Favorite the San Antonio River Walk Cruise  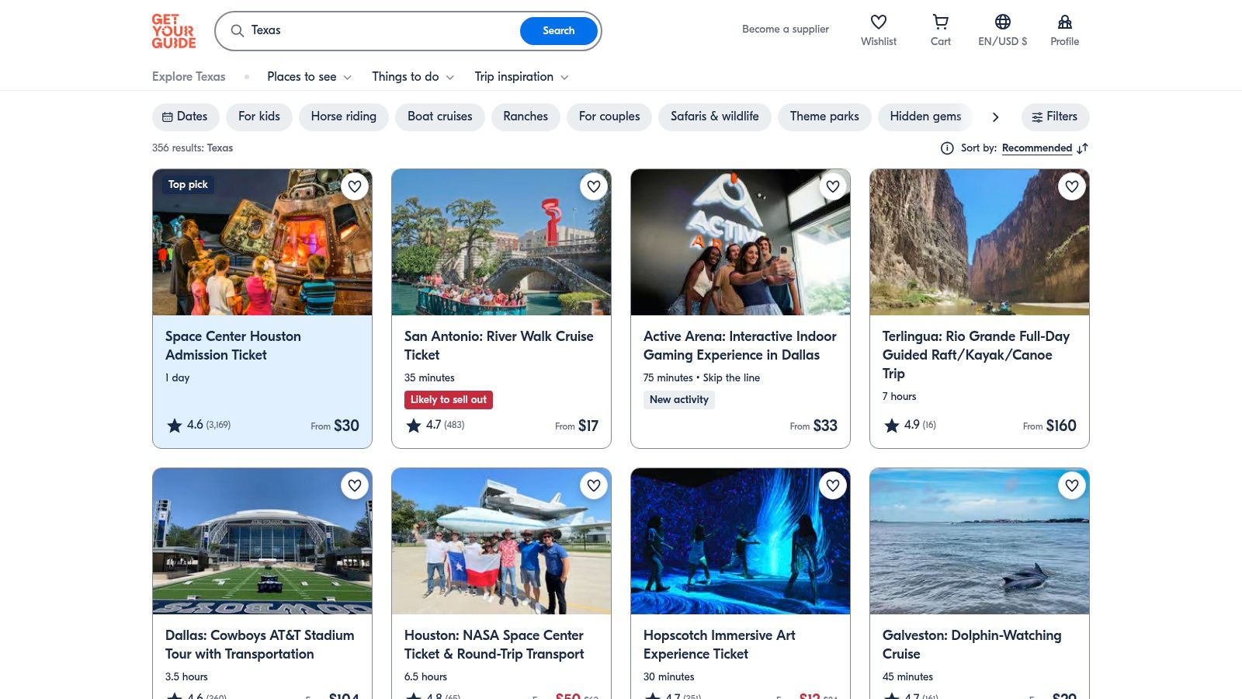[594, 186]
